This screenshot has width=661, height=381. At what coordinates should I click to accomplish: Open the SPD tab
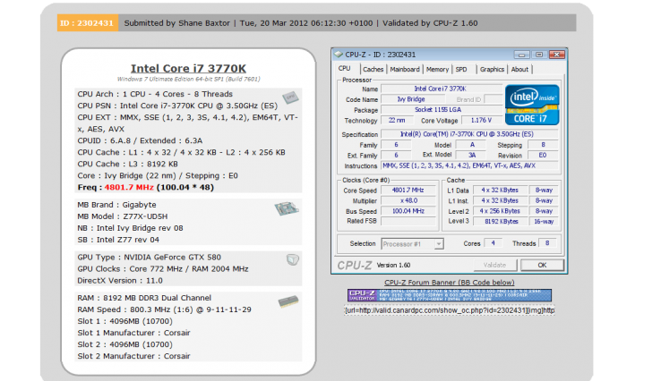[x=461, y=70]
